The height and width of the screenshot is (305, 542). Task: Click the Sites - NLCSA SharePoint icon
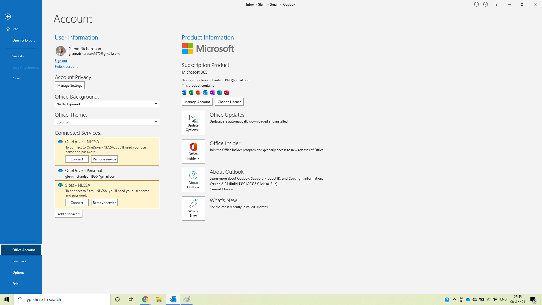pyautogui.click(x=60, y=185)
